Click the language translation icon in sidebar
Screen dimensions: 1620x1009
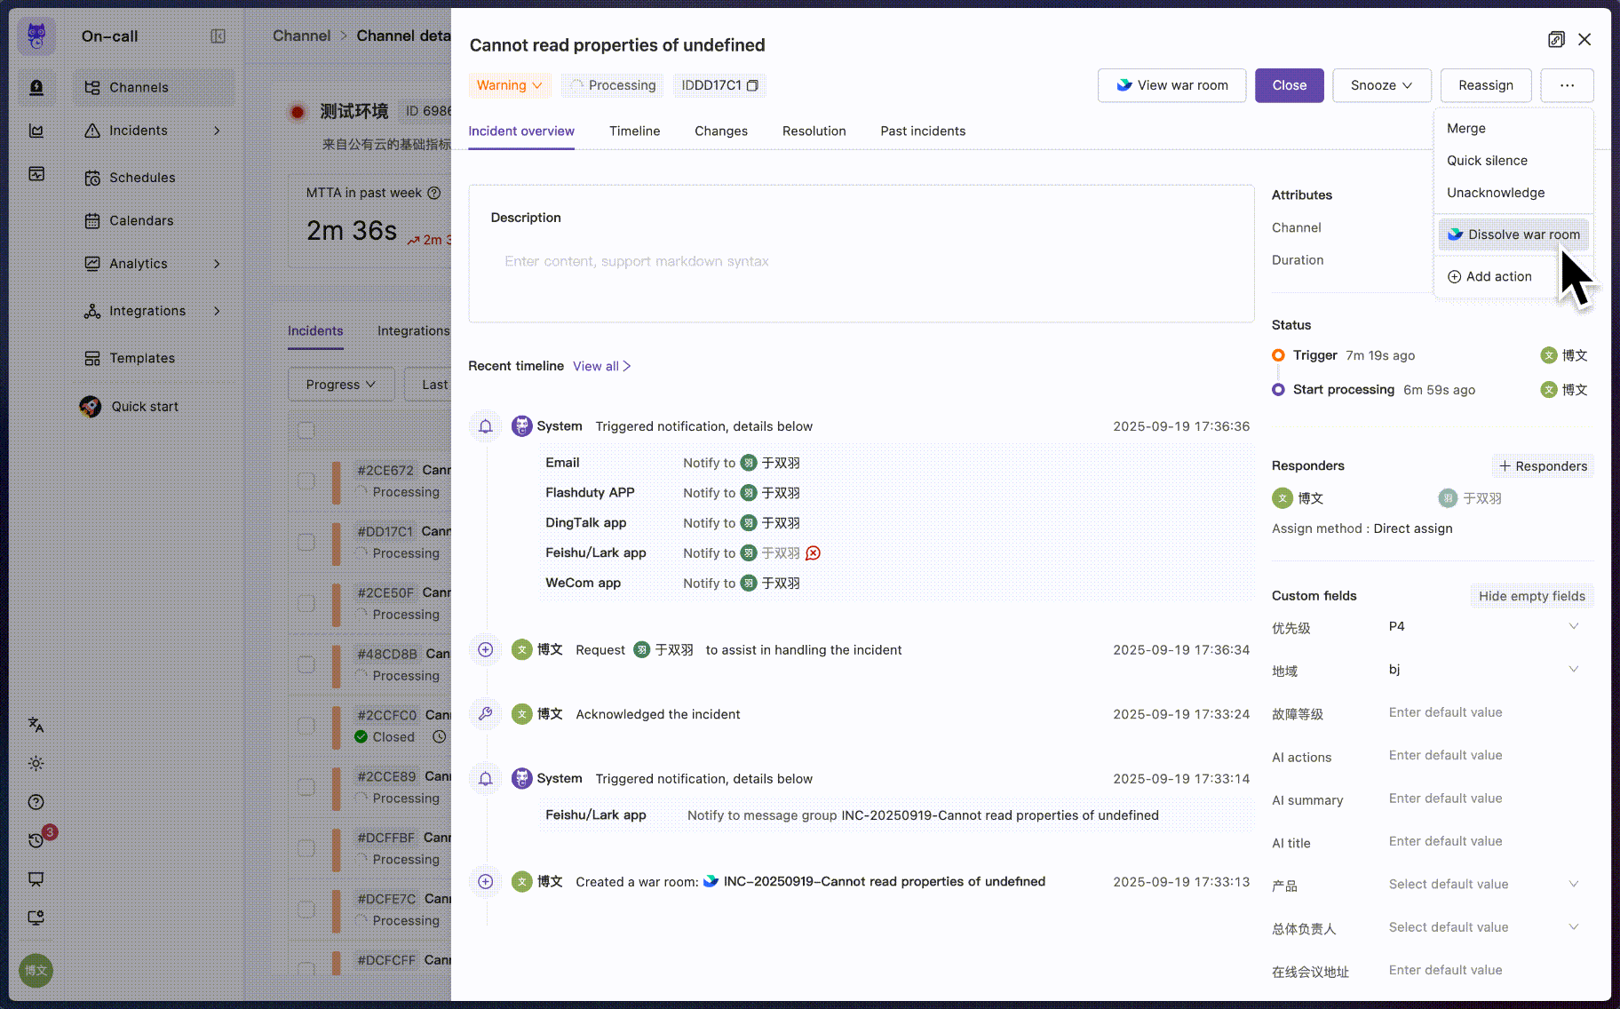36,725
